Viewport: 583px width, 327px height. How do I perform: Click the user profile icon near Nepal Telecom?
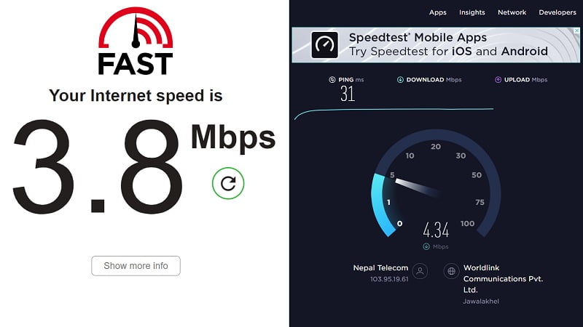pyautogui.click(x=420, y=271)
